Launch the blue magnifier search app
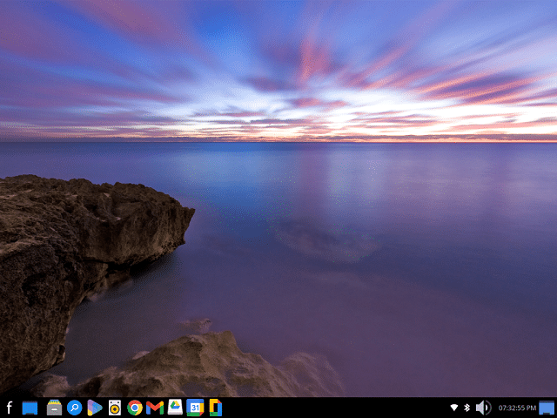 click(74, 408)
